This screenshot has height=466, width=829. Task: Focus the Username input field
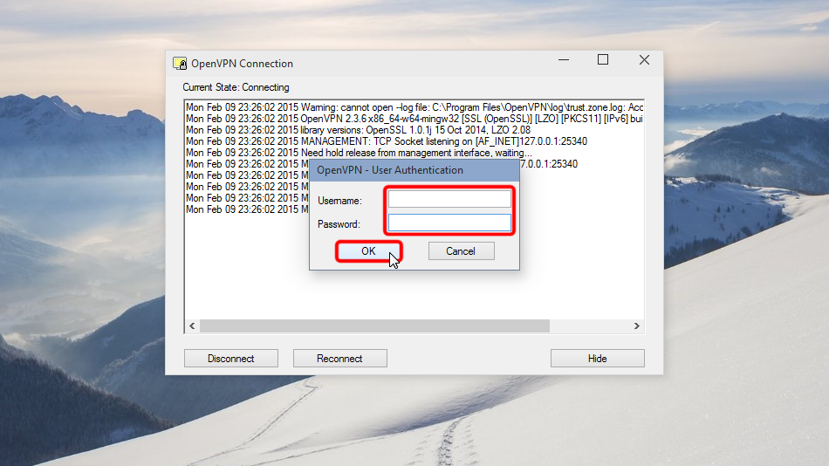pyautogui.click(x=449, y=200)
